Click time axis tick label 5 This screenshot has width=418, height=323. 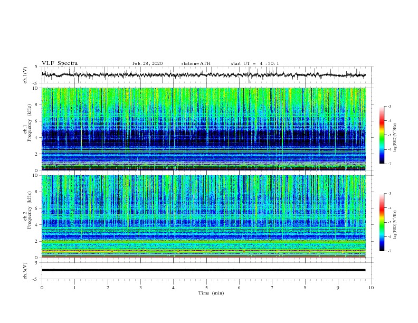point(206,288)
